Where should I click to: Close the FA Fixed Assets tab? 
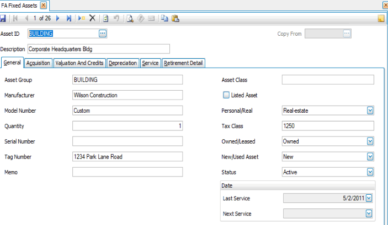(44, 5)
